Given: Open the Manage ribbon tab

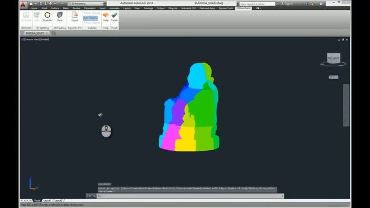Looking at the screenshot, I should pyautogui.click(x=149, y=8).
